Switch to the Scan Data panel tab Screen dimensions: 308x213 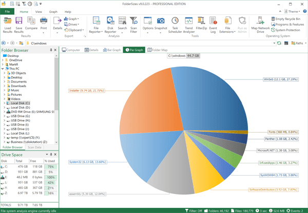pos(34,147)
